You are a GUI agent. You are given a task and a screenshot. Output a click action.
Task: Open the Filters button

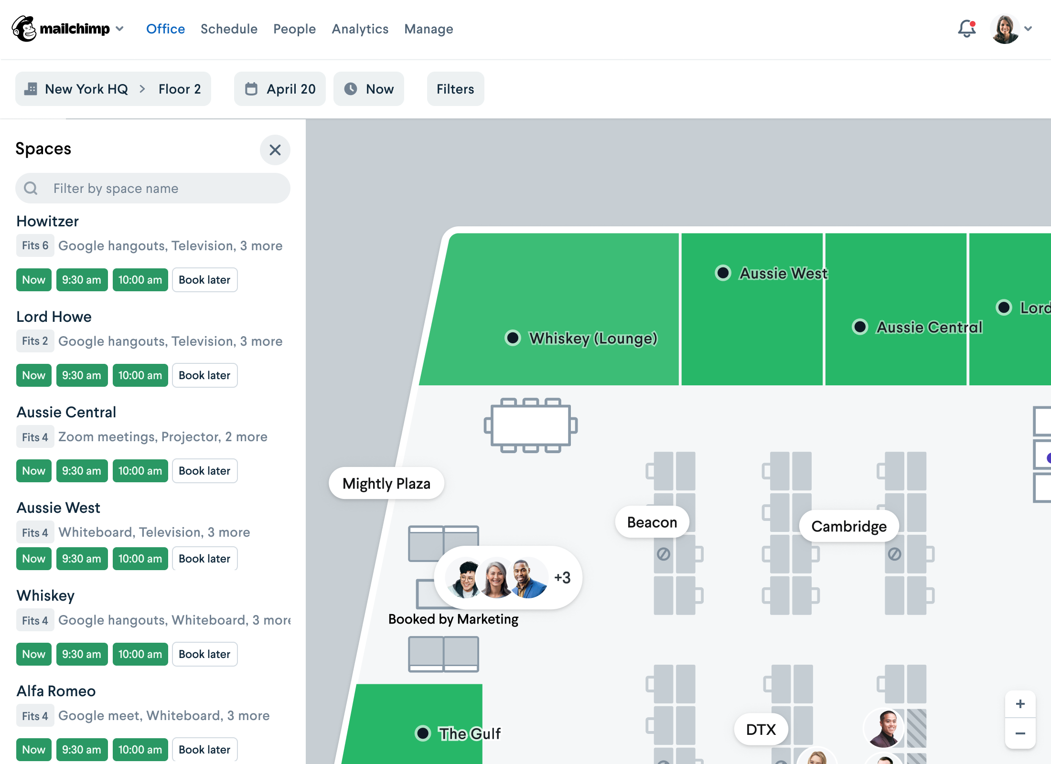pyautogui.click(x=455, y=89)
